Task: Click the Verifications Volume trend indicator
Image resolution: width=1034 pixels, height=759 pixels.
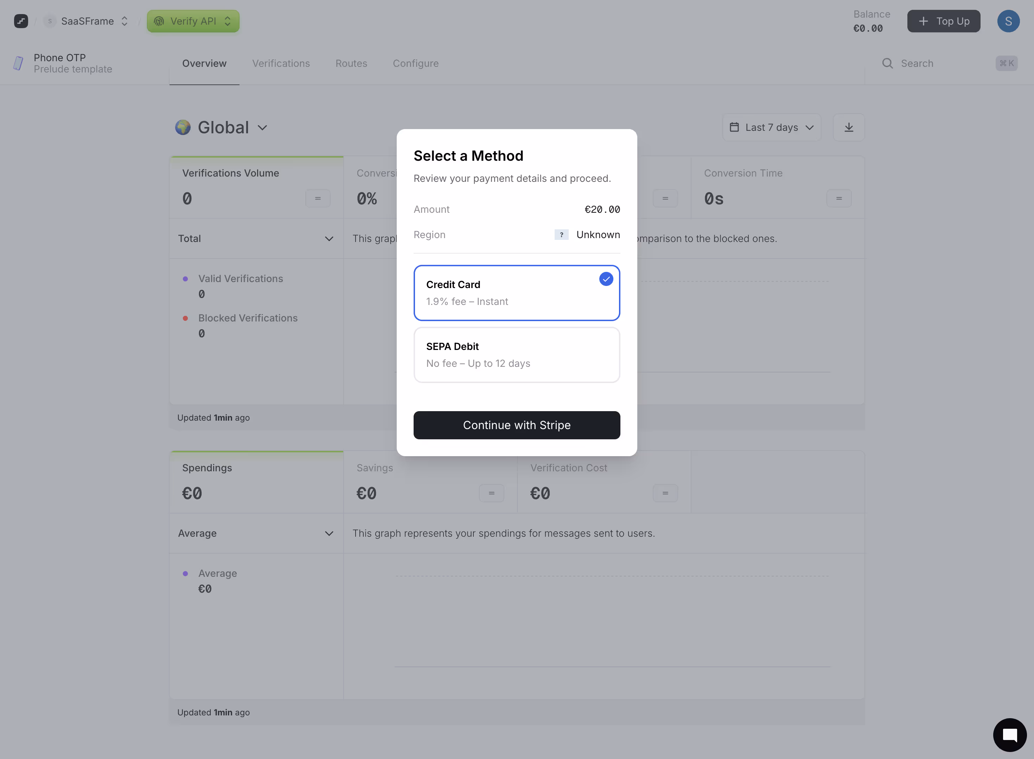Action: tap(318, 198)
